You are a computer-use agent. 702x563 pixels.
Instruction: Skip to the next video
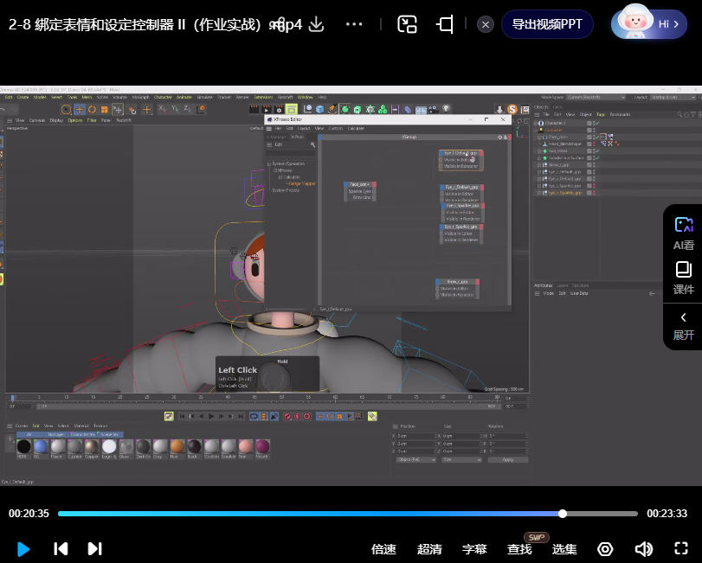pos(94,548)
